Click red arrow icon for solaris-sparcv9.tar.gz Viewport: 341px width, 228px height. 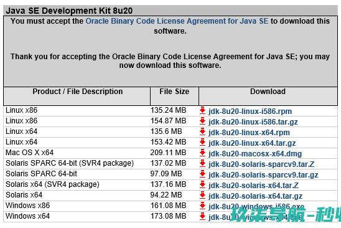click(x=202, y=174)
